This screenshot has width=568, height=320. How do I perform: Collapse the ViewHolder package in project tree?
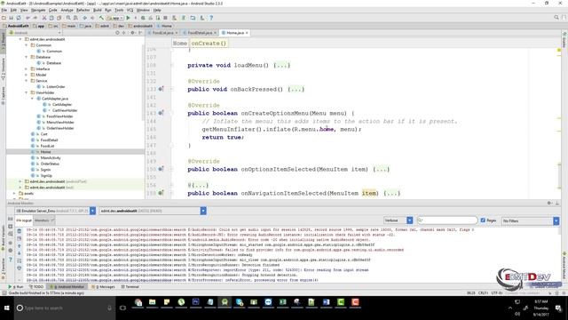coord(26,92)
